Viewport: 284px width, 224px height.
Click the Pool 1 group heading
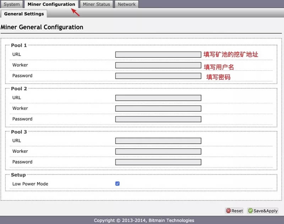click(x=19, y=45)
